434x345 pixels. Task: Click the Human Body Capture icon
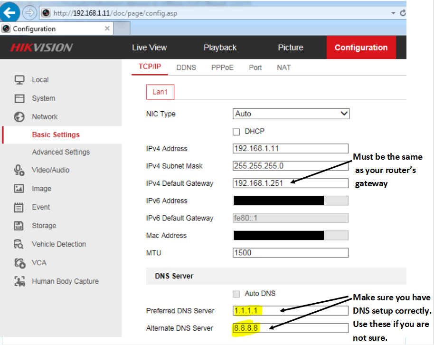19,281
